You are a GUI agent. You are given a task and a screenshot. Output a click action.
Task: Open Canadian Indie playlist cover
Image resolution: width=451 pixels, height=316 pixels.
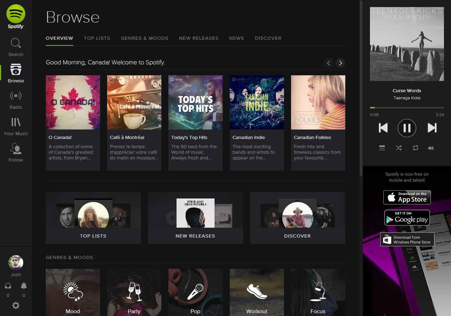[257, 102]
